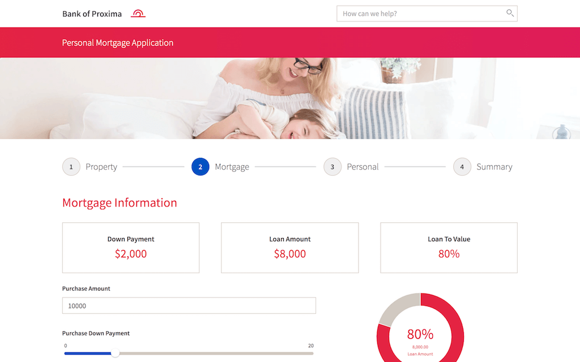Image resolution: width=580 pixels, height=362 pixels.
Task: Click the Personal Mortgage Application banner title
Action: 118,43
